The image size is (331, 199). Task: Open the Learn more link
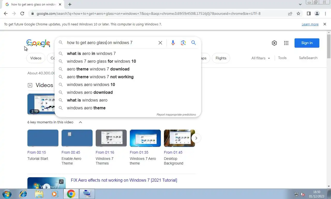point(310,24)
